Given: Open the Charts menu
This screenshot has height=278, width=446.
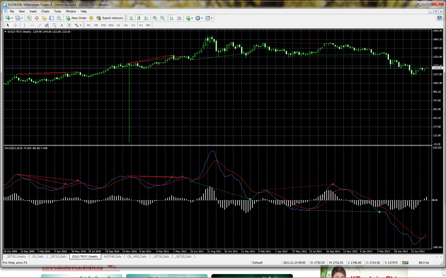Looking at the screenshot, I should click(45, 11).
